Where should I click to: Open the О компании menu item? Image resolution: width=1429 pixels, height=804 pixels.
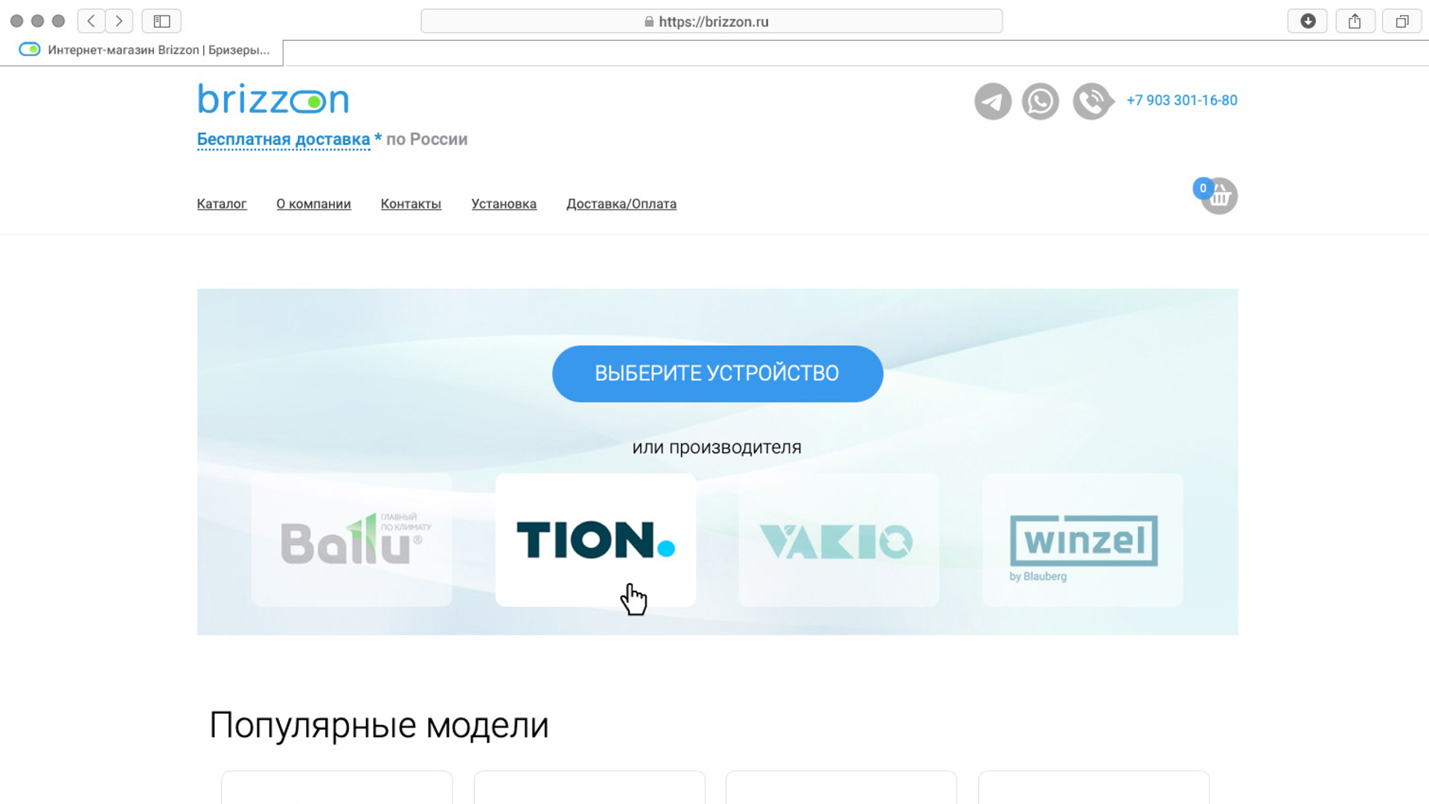(313, 204)
